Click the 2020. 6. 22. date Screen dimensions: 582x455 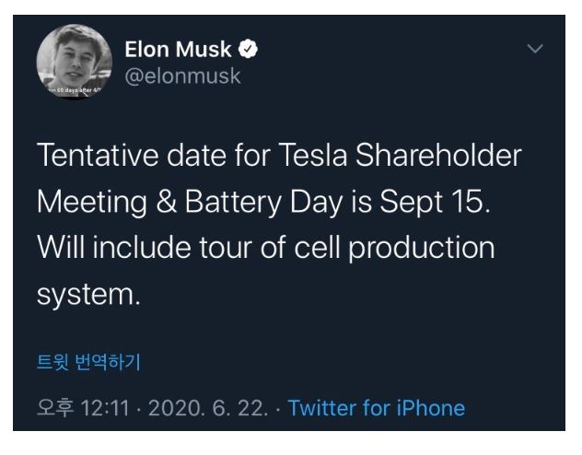[x=208, y=408]
